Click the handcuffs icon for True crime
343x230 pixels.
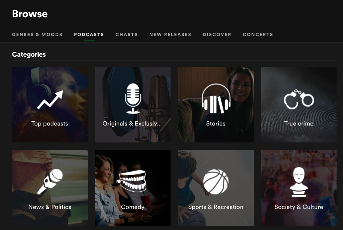pos(299,100)
